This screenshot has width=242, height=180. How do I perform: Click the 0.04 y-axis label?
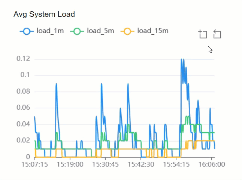(23, 124)
